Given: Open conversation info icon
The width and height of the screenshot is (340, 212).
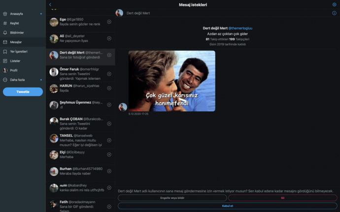Looking at the screenshot, I should click(334, 13).
